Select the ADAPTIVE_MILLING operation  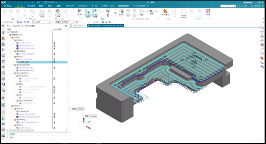(26, 46)
